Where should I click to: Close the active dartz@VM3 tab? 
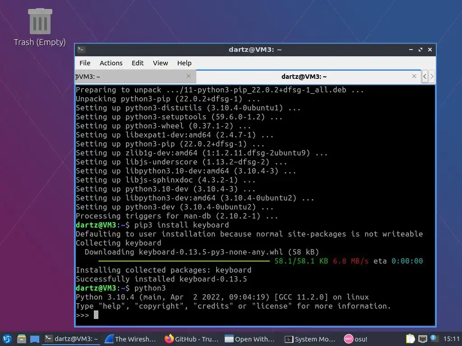(x=414, y=76)
